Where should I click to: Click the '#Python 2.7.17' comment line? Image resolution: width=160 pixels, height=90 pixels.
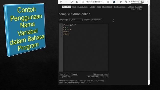(69, 25)
